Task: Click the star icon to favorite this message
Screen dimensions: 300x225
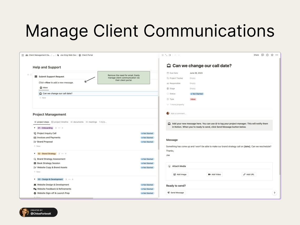Action: coord(272,55)
